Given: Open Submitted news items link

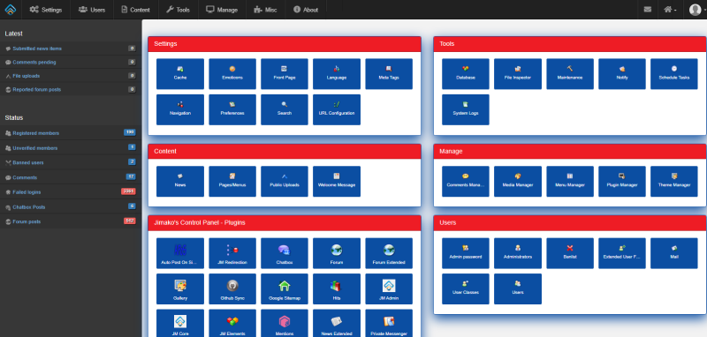Looking at the screenshot, I should [37, 49].
